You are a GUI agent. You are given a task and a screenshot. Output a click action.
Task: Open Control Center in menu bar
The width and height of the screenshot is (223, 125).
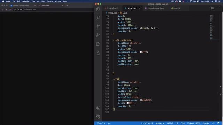[219, 1]
